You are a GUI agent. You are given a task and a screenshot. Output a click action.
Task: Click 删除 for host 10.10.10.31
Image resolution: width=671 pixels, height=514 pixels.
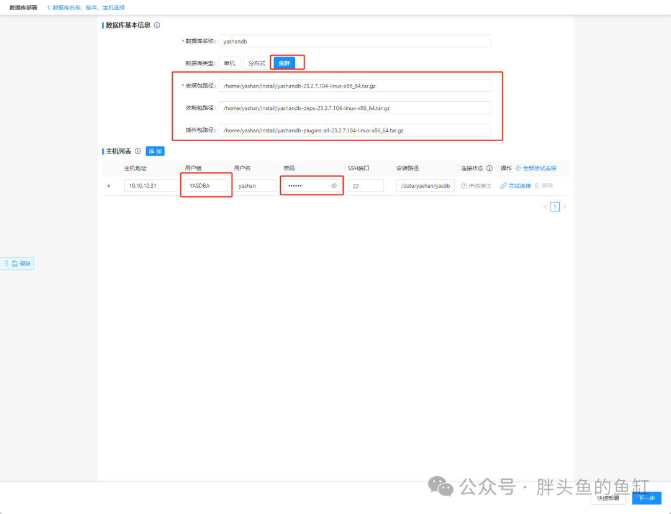(544, 186)
